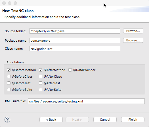This screenshot has width=149, height=127.
Task: Click the red close window button
Action: (x=4, y=3)
